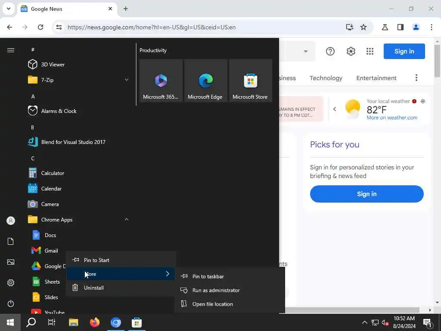
Task: Choose Pin to Start
Action: [121, 260]
